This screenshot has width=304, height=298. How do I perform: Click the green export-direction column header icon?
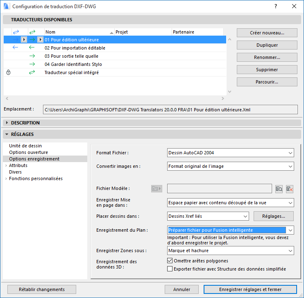point(32,32)
